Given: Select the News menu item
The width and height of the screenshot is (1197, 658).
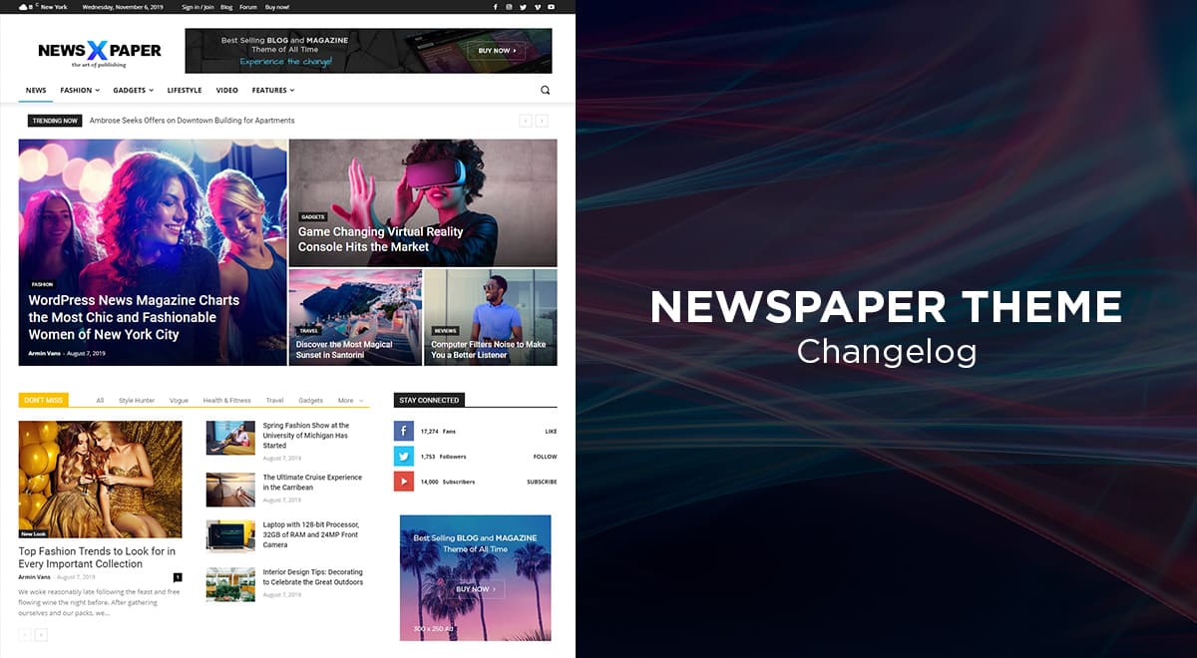Looking at the screenshot, I should (36, 91).
